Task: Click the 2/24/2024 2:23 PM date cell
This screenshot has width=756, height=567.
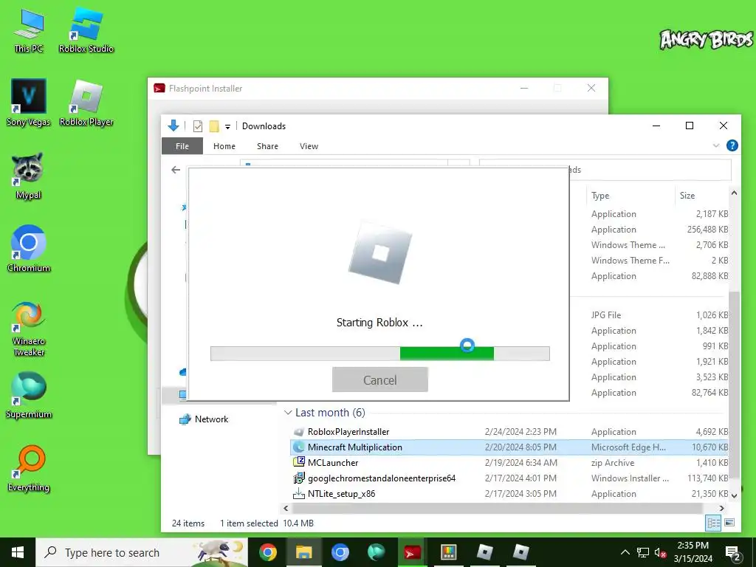Action: [520, 431]
